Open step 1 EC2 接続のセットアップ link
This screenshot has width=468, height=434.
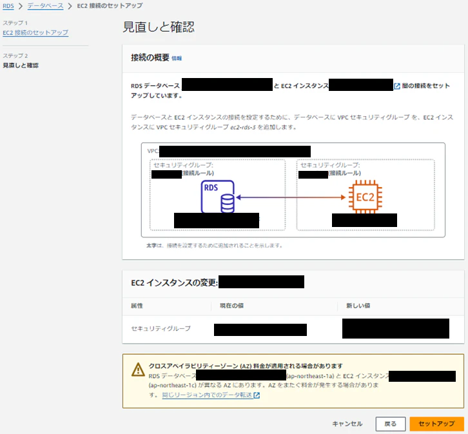pyautogui.click(x=35, y=32)
